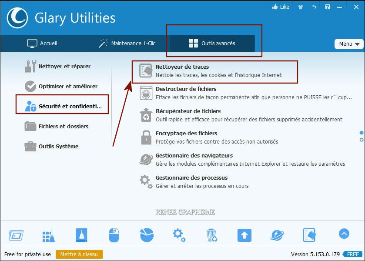Go to Fichiers et dossiers category

pos(57,127)
